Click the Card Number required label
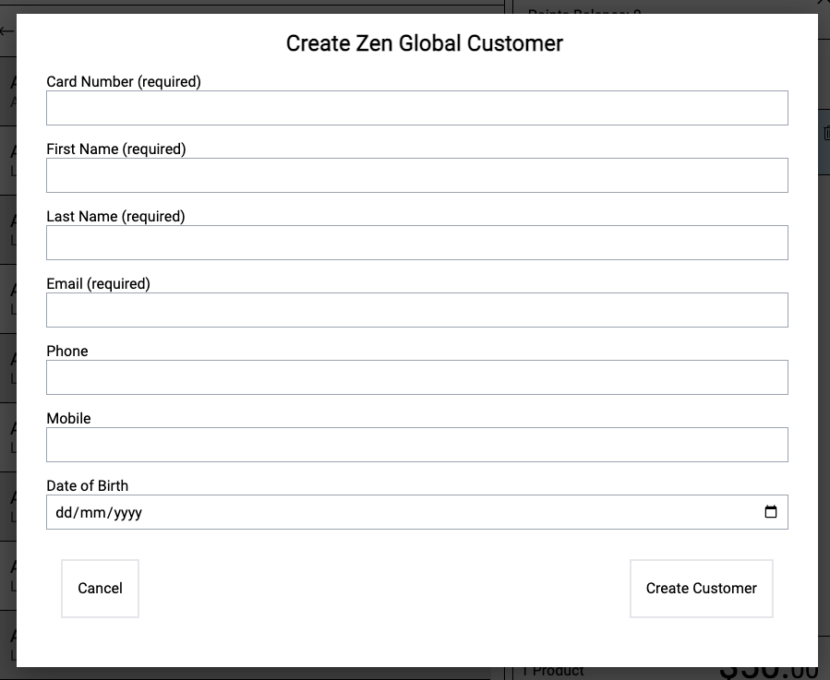The height and width of the screenshot is (680, 830). tap(123, 81)
